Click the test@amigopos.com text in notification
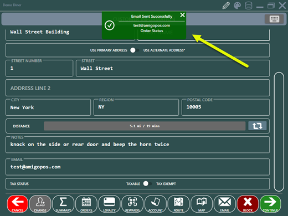288x216 pixels. tap(152, 25)
